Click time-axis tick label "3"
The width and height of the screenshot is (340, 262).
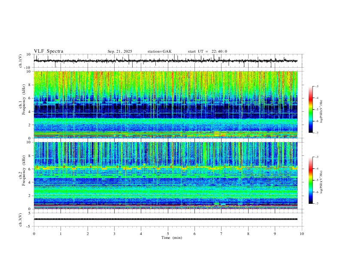coord(114,234)
